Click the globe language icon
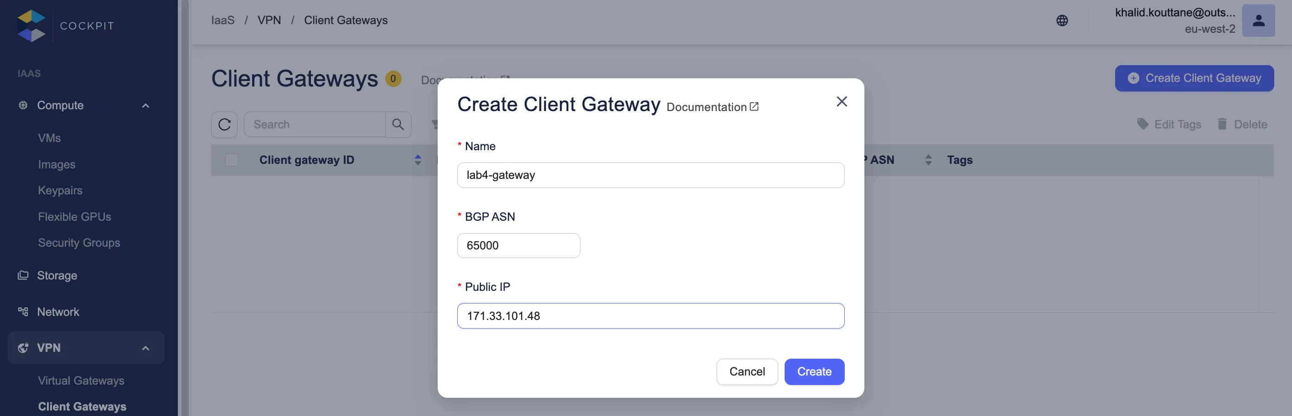Screen dimensions: 1292x416 [x=1062, y=20]
